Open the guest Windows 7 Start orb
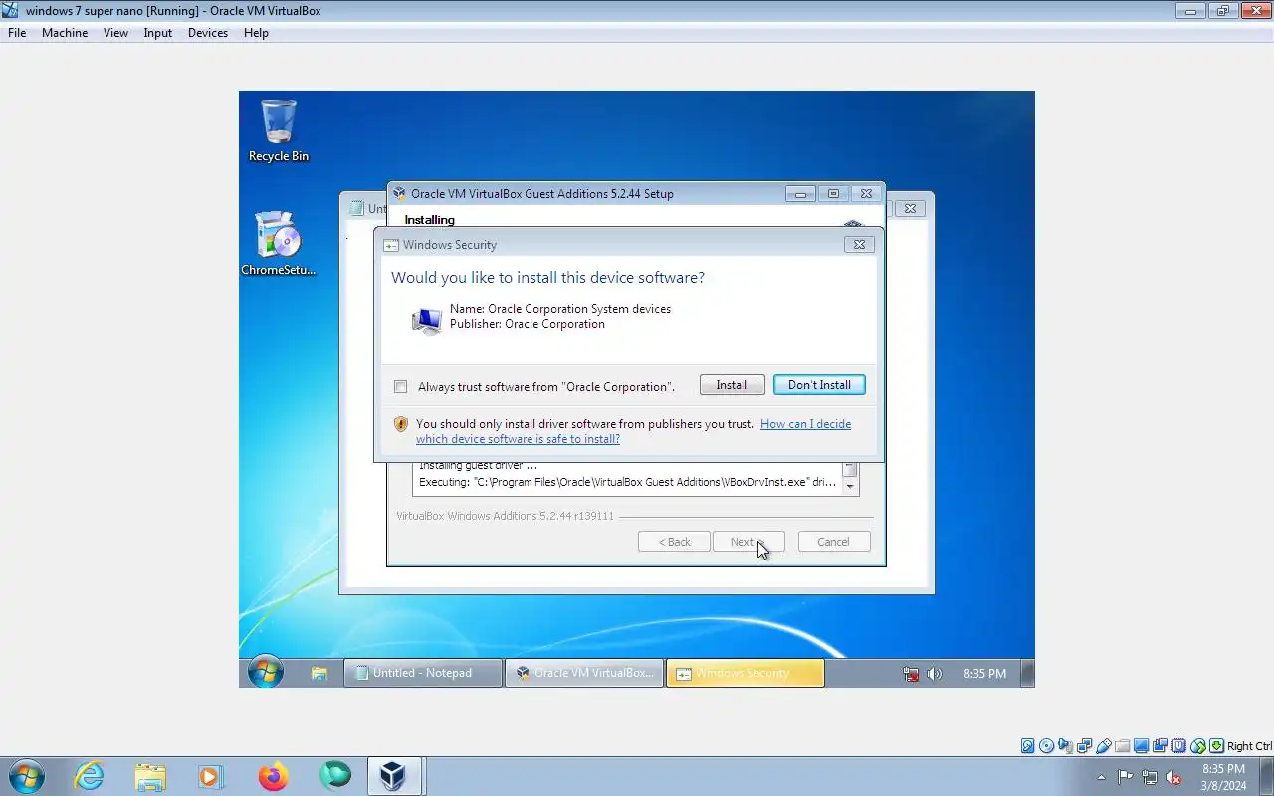This screenshot has width=1274, height=796. (266, 673)
